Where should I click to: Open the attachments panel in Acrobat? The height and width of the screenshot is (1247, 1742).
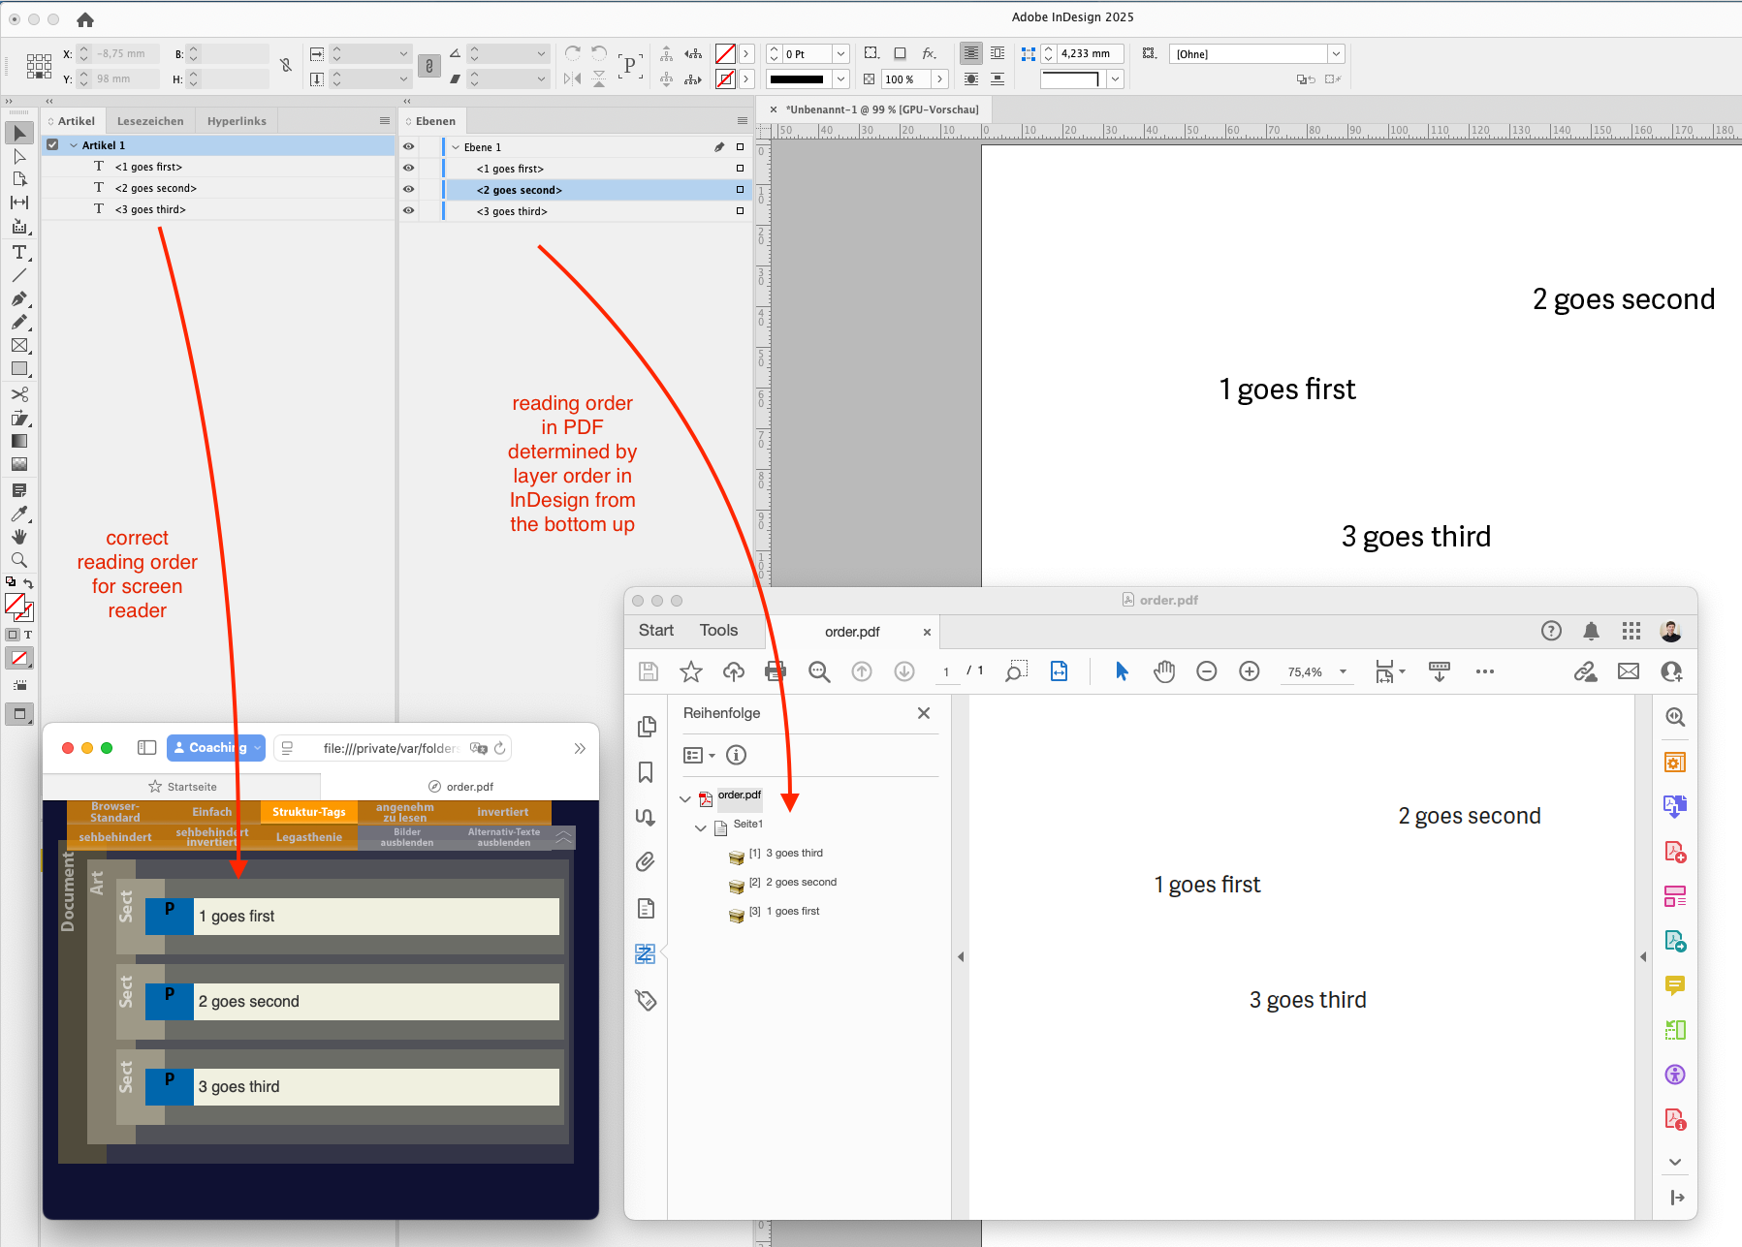647,861
